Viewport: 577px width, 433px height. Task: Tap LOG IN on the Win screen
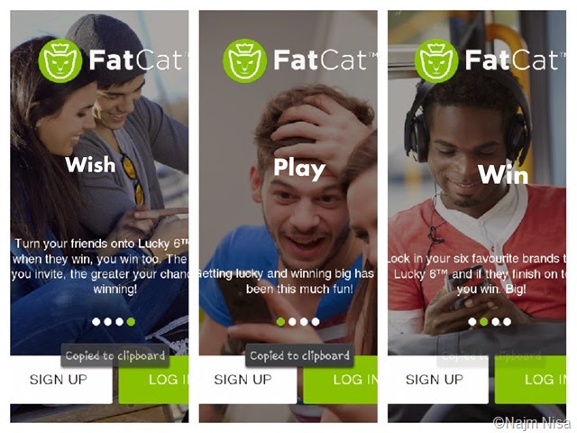coord(530,380)
